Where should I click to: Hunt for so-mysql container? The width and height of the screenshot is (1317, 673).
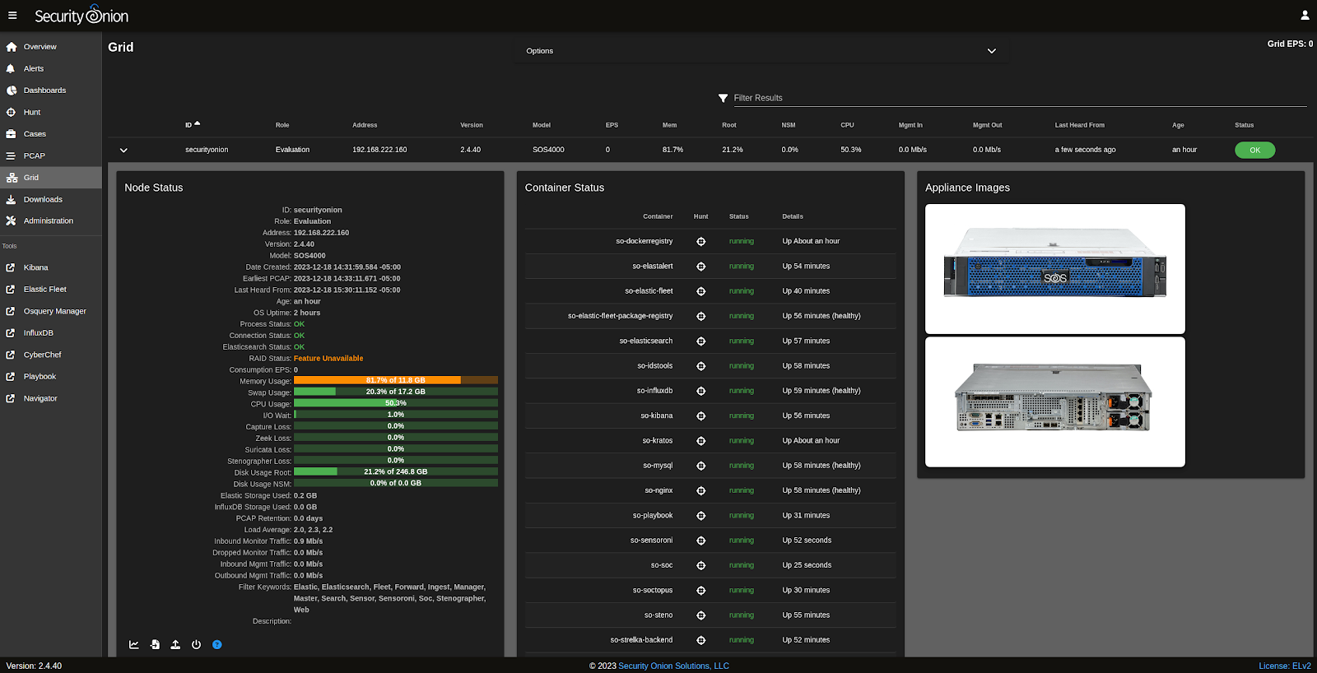click(x=701, y=466)
